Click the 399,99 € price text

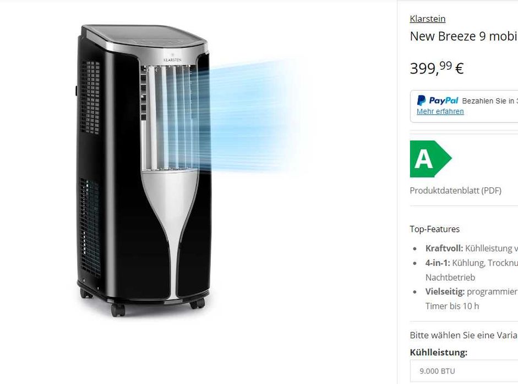437,68
